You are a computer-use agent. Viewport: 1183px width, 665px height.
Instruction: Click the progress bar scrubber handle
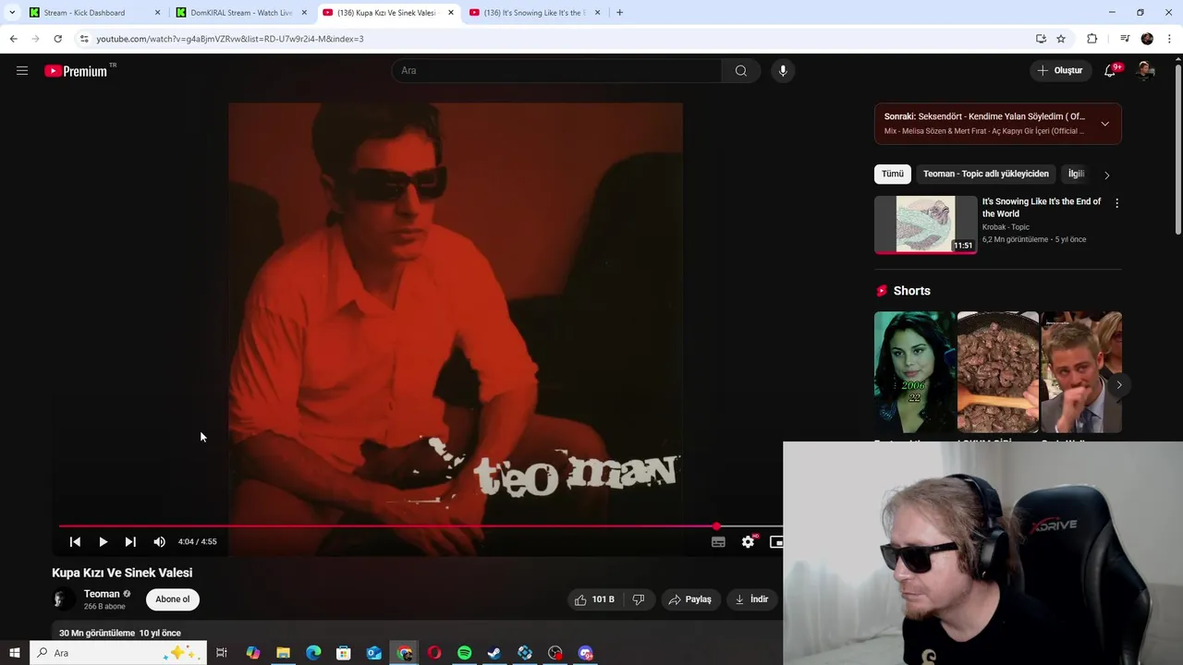click(x=716, y=526)
